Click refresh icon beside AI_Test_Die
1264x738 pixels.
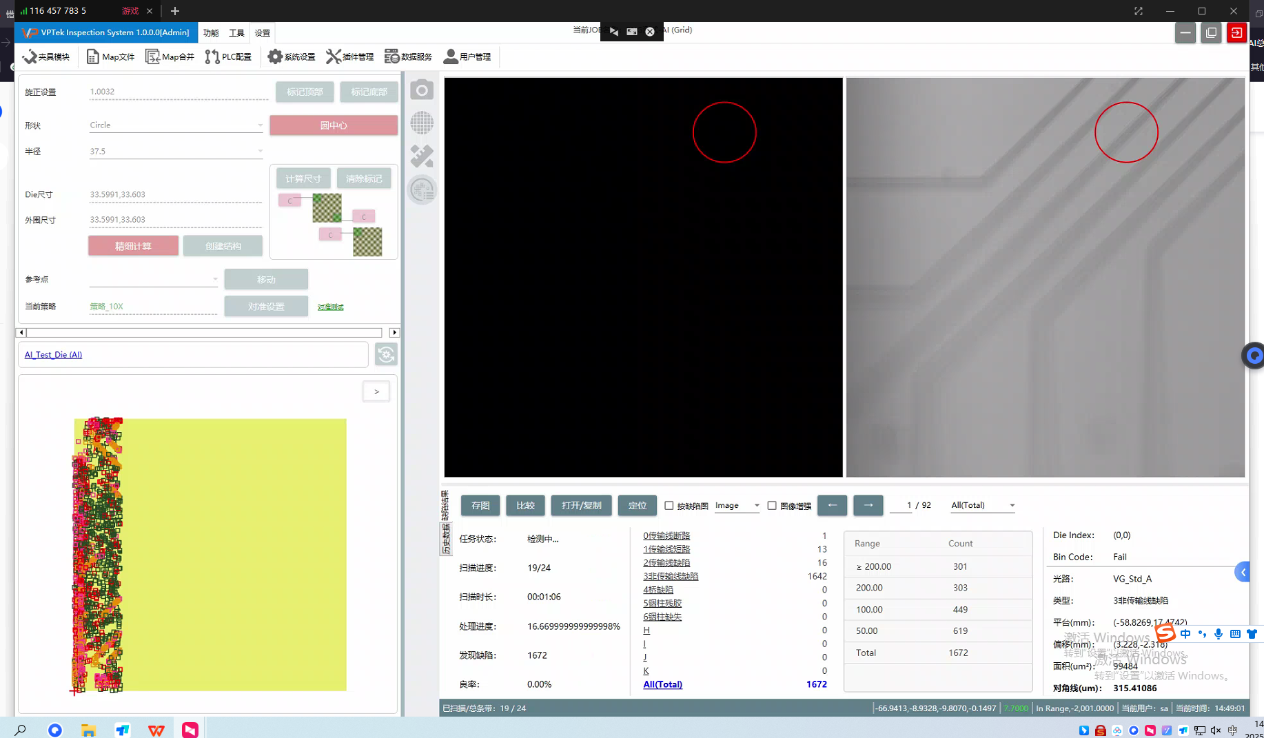pos(386,354)
